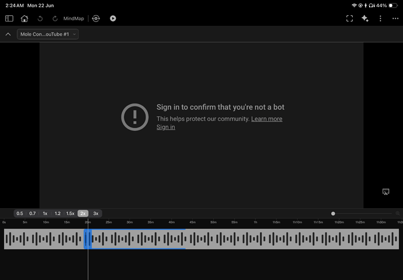Viewport: 403px width, 280px height.
Task: Collapse the video panel chevron
Action: click(x=8, y=34)
